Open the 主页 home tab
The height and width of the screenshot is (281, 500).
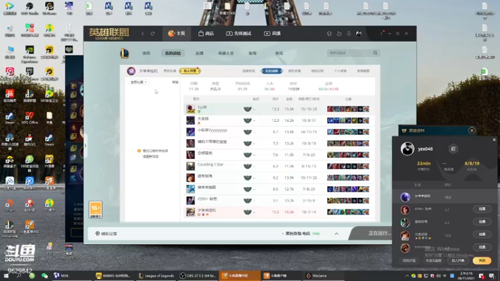click(x=177, y=34)
